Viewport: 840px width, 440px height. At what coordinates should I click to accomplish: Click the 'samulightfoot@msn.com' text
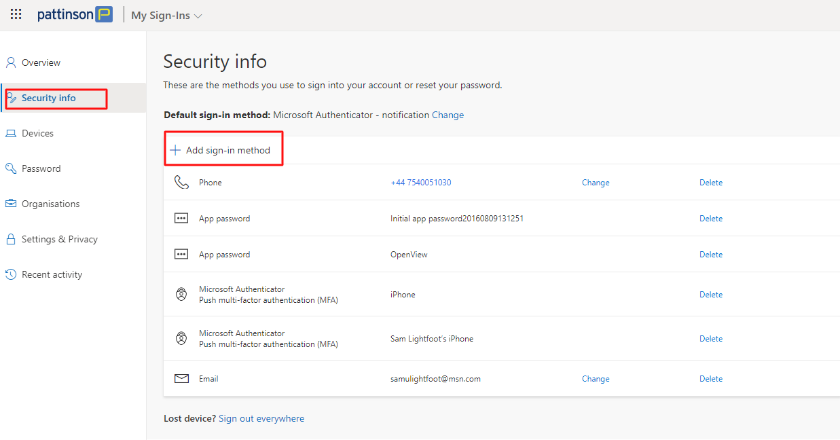click(435, 379)
